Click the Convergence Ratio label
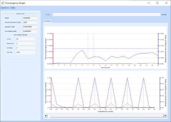171x122 pixels. (11, 31)
